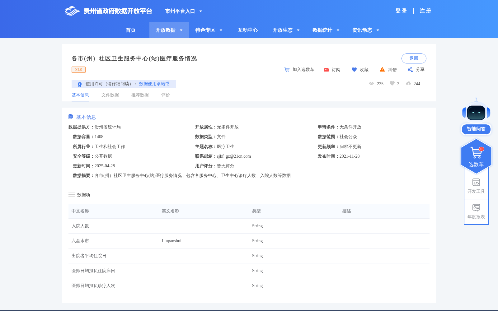The width and height of the screenshot is (498, 311).
Task: Click the 发布时间 value 2021-11-28
Action: click(350, 156)
